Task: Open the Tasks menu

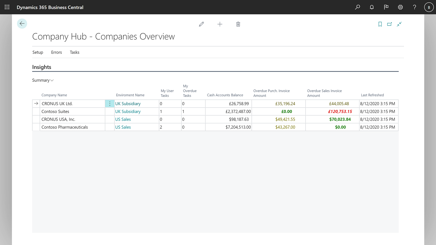Action: (75, 52)
